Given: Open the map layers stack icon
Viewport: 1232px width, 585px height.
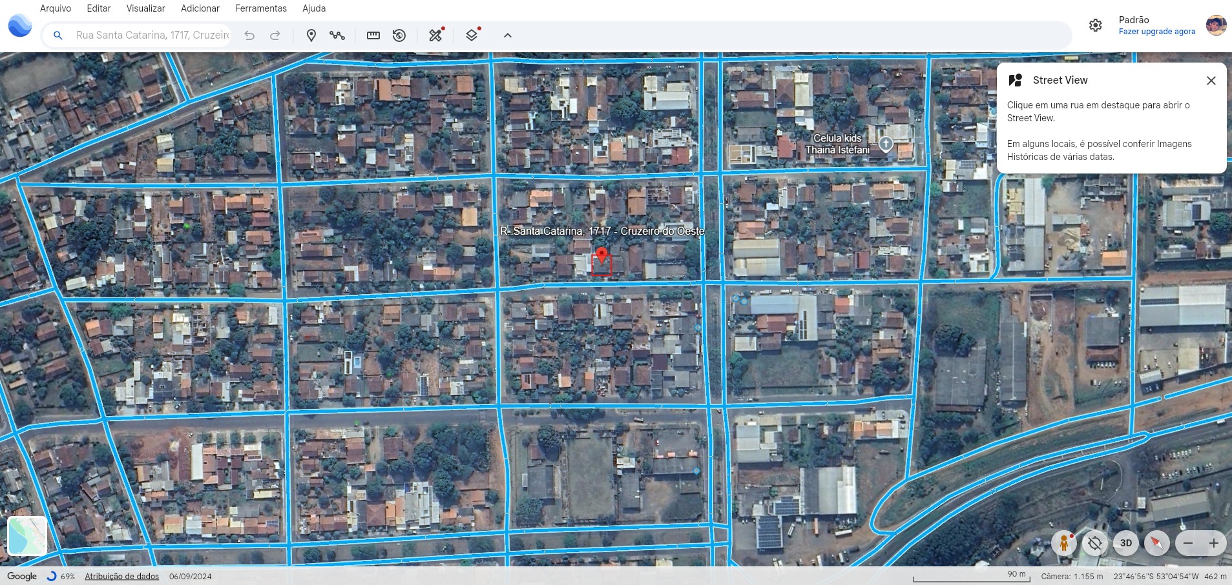Looking at the screenshot, I should tap(472, 35).
